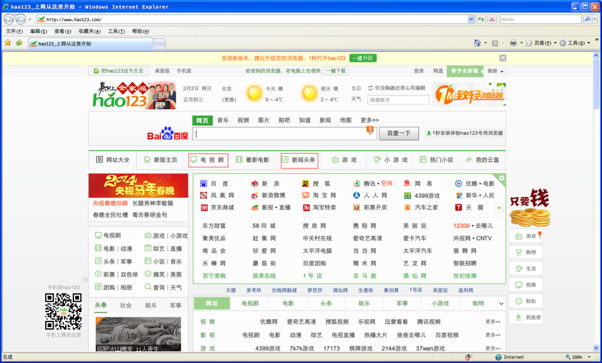Select the 社会 news tab
The image size is (602, 363).
[126, 305]
